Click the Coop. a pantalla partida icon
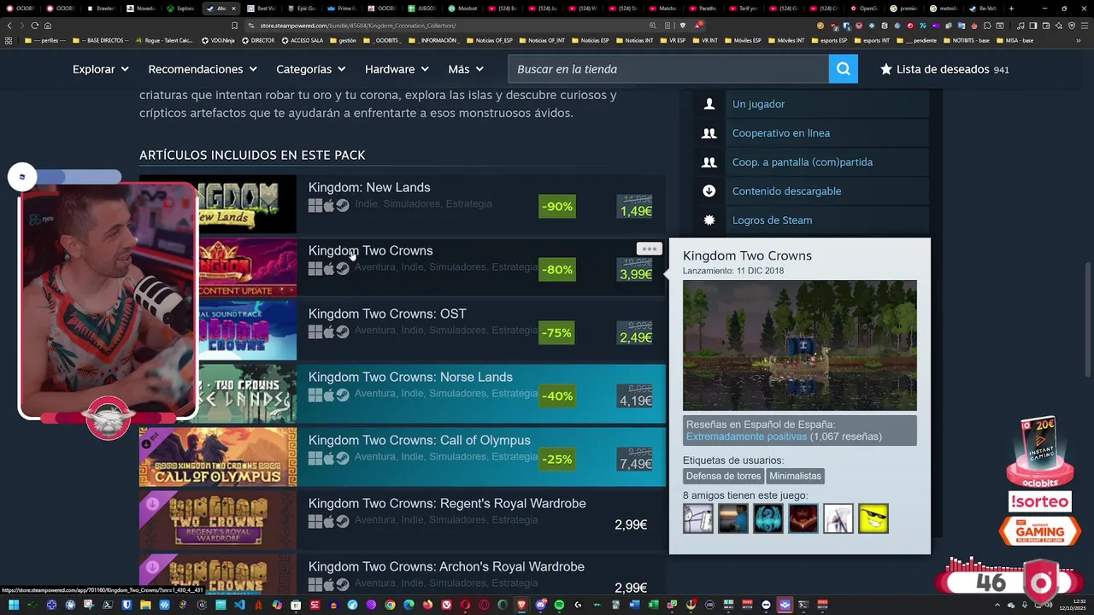 [x=709, y=161]
